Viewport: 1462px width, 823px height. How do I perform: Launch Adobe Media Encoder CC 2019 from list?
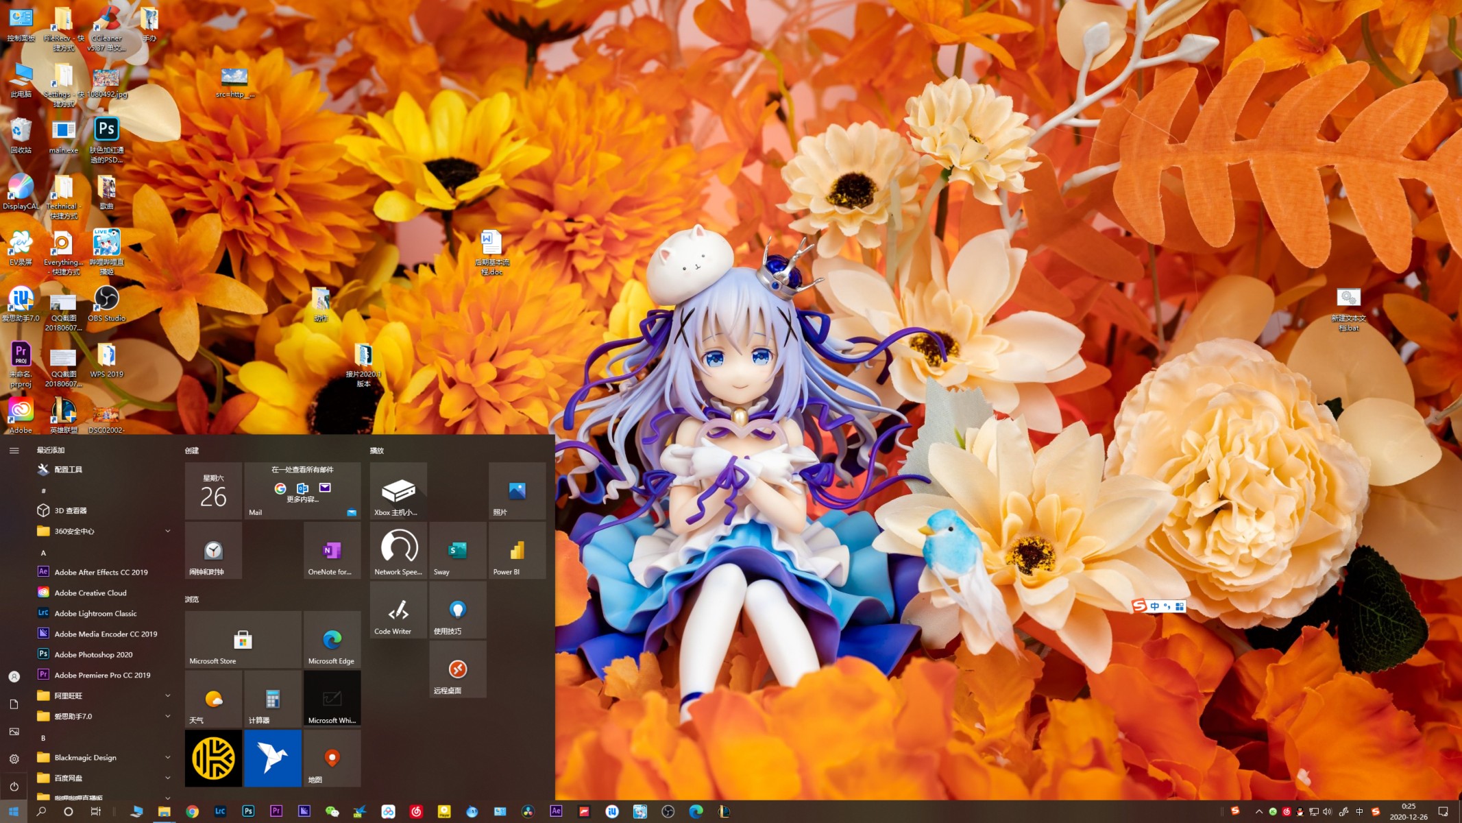(x=103, y=634)
